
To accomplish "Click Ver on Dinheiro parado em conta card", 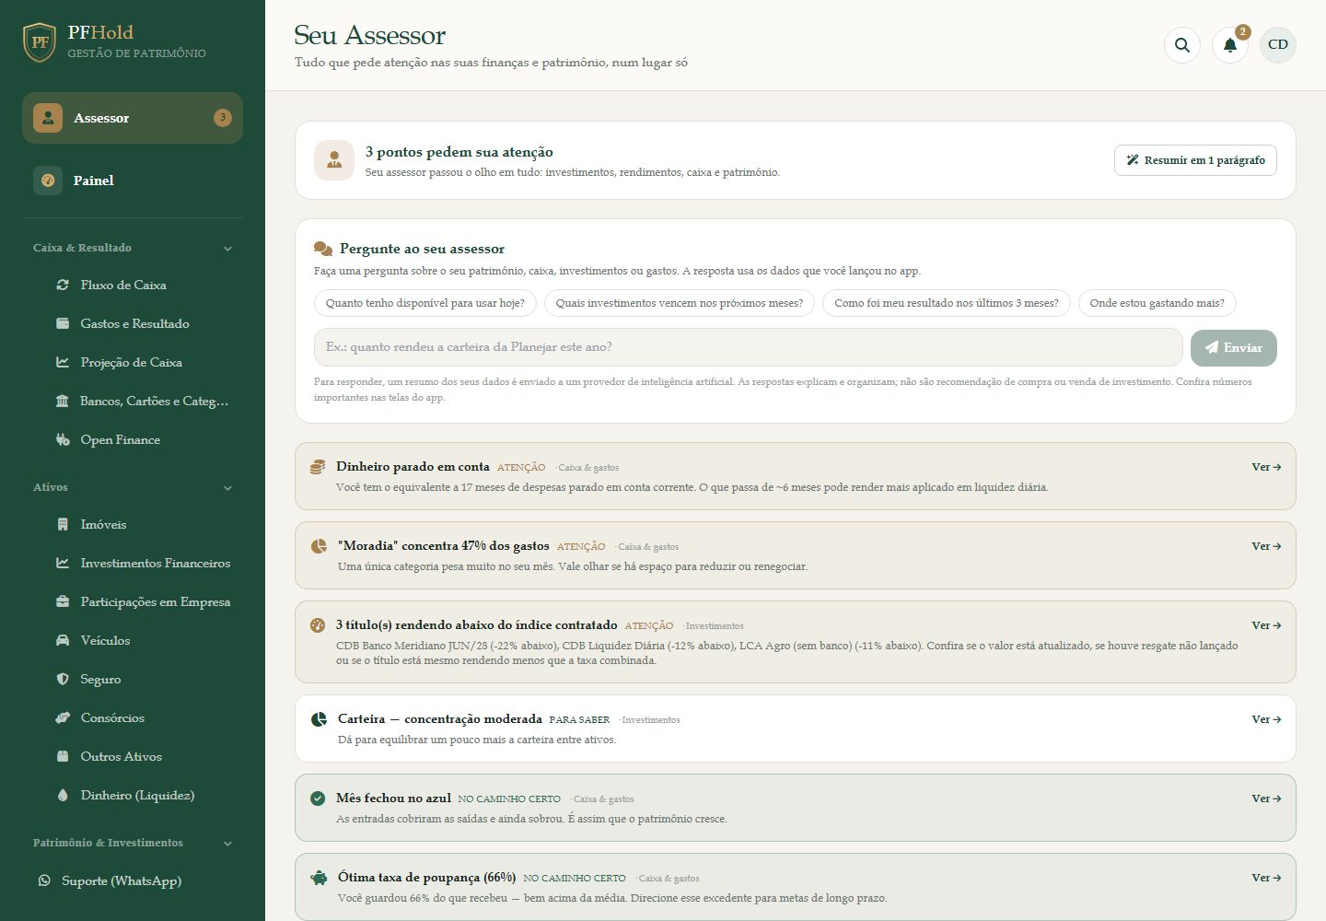I will point(1266,467).
